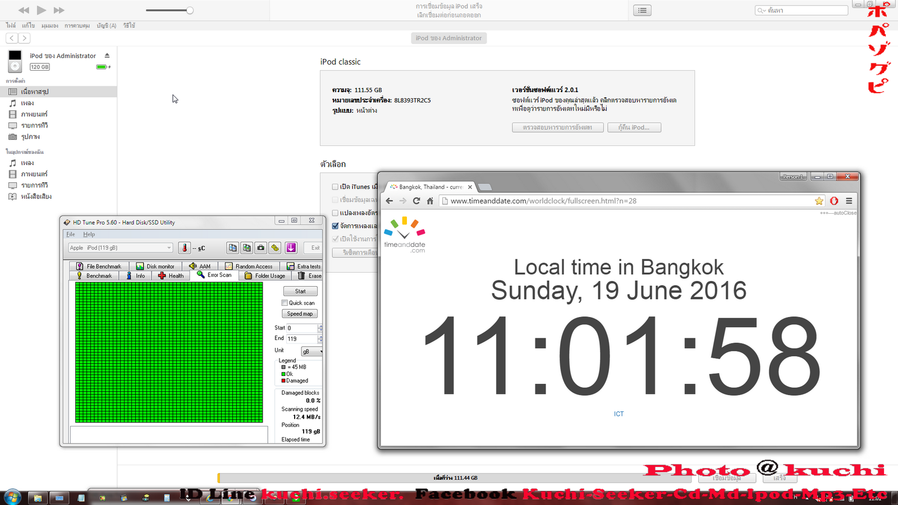The width and height of the screenshot is (898, 505).
Task: Switch to the File Benchmark tab
Action: coord(99,267)
